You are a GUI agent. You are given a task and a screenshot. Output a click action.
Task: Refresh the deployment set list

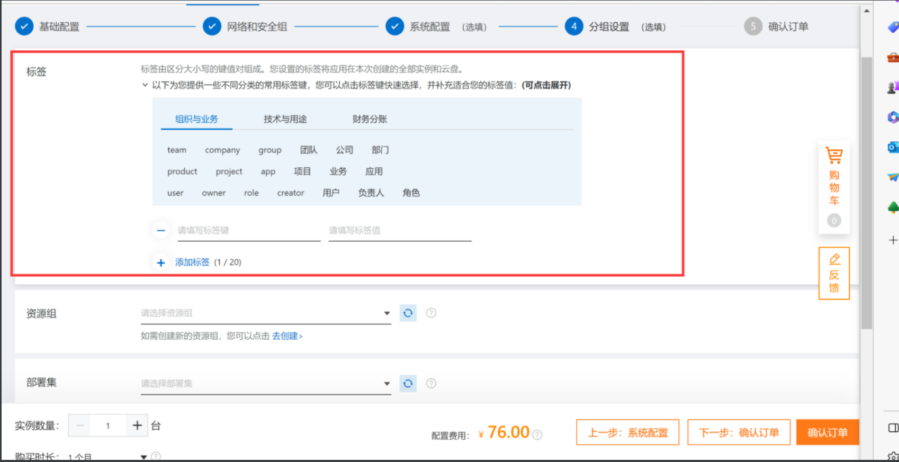408,383
